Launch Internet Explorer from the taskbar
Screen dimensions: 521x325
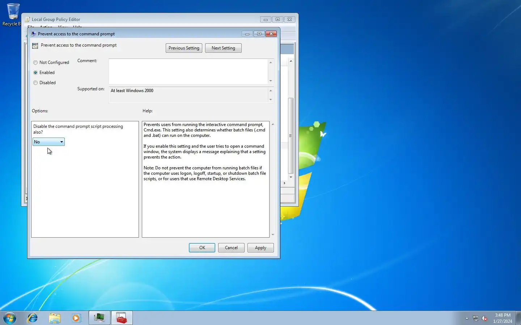click(x=33, y=318)
